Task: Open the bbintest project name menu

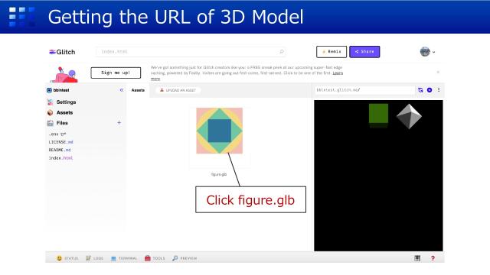Action: point(58,90)
